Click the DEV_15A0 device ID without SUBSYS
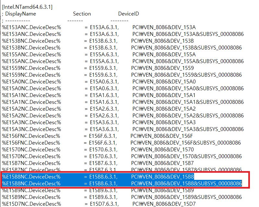This screenshot has height=207, width=259. coord(164,82)
